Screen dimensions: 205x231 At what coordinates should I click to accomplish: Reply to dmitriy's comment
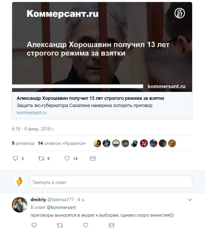[34, 225]
